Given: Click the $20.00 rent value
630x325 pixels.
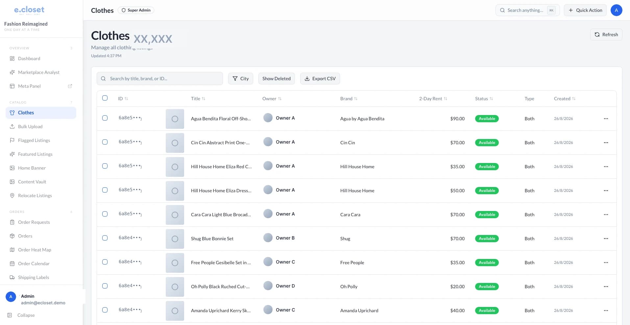Looking at the screenshot, I should (x=457, y=287).
